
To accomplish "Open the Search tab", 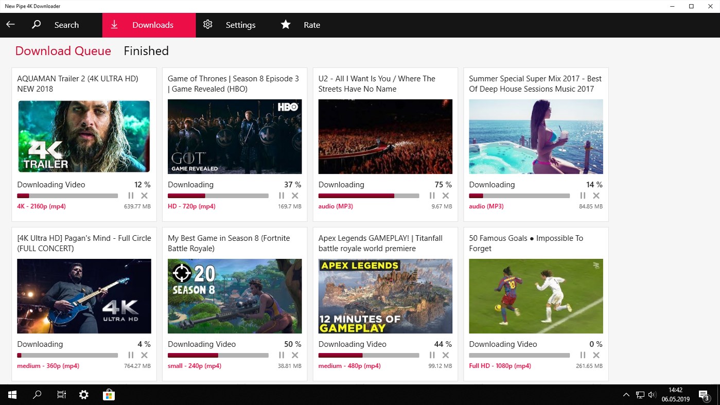I will (x=56, y=25).
